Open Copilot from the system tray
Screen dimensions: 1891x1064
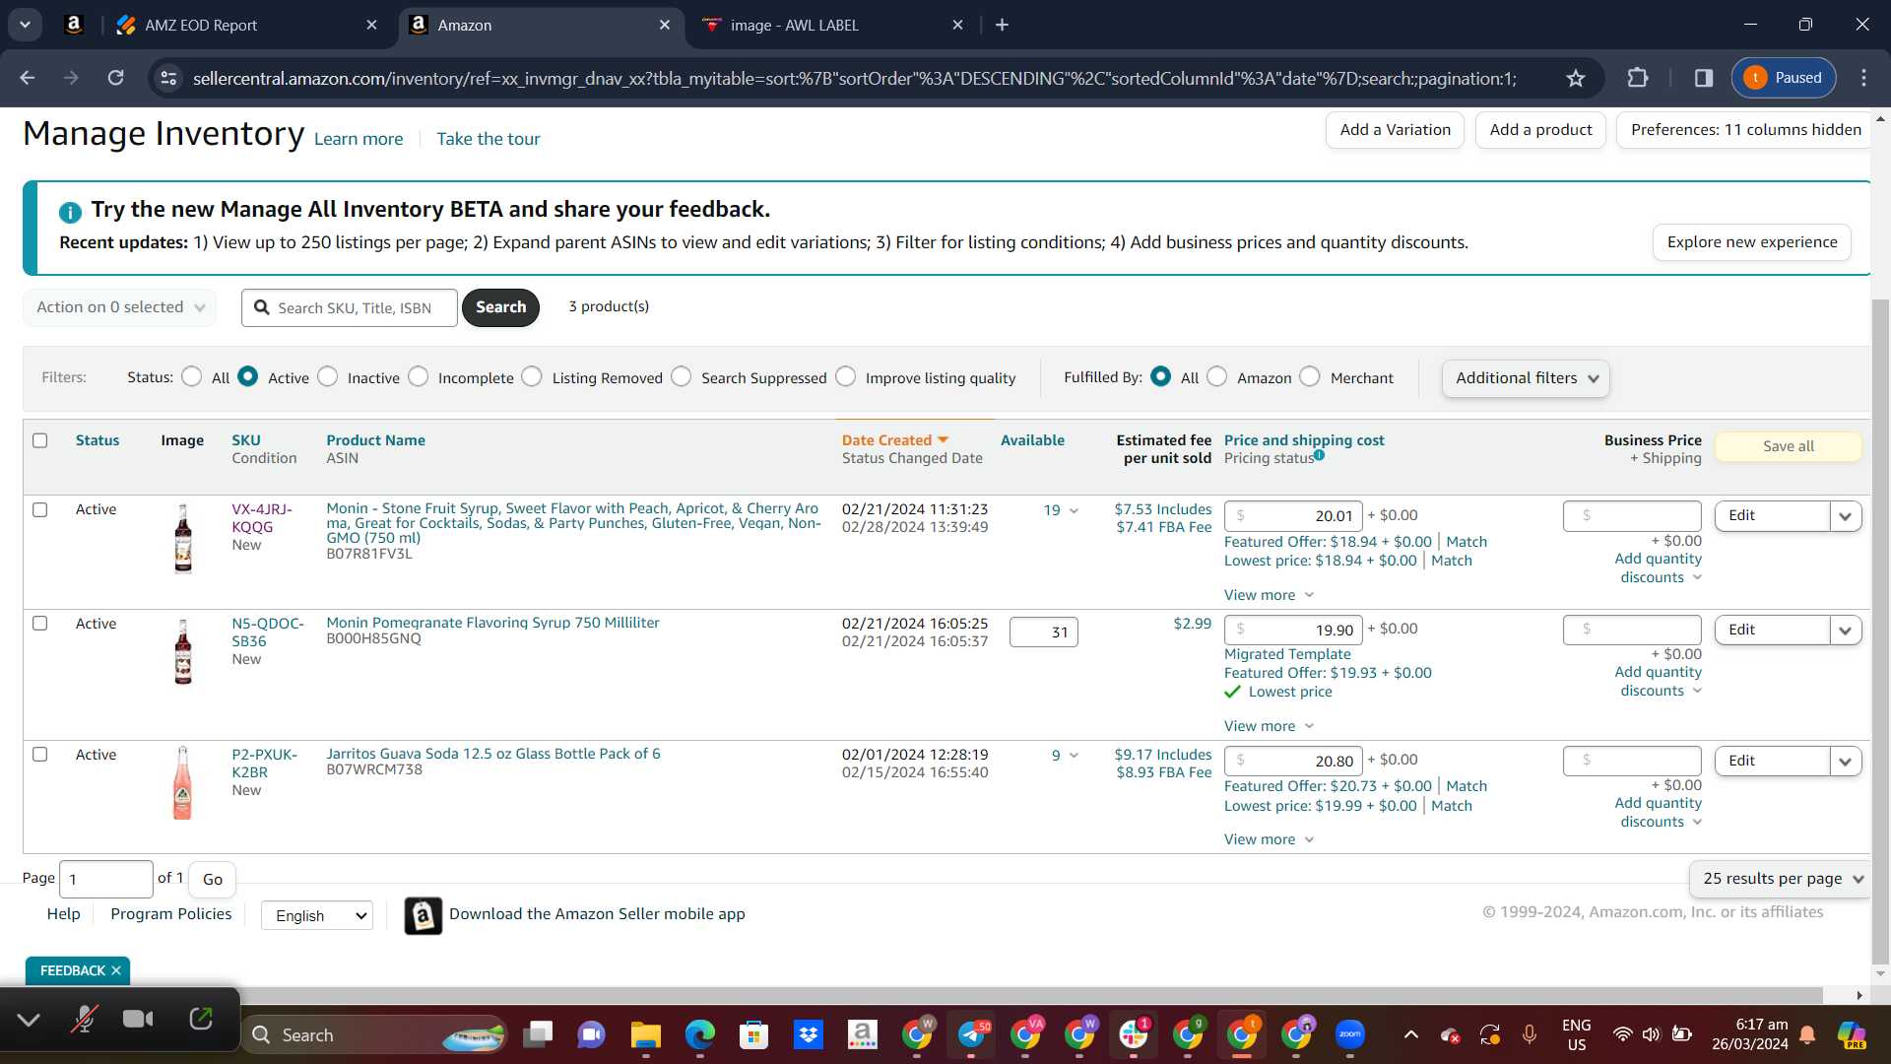tap(1852, 1034)
